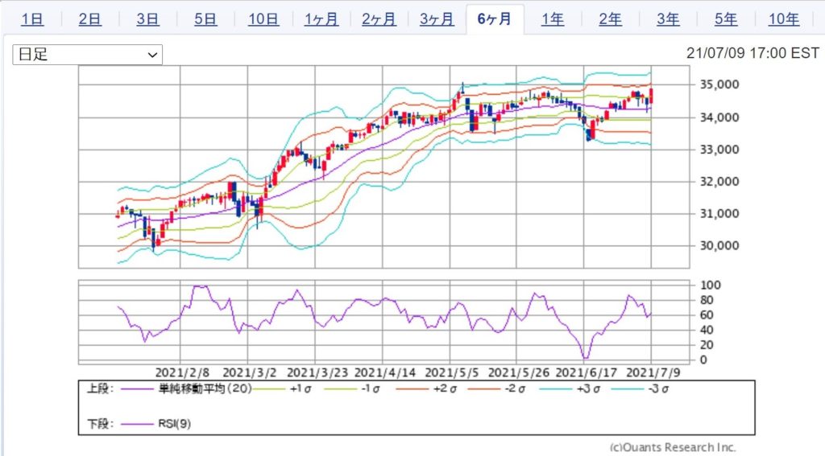The width and height of the screenshot is (825, 456).
Task: Click the latest candlestick at 2021/7/9
Action: click(x=651, y=96)
